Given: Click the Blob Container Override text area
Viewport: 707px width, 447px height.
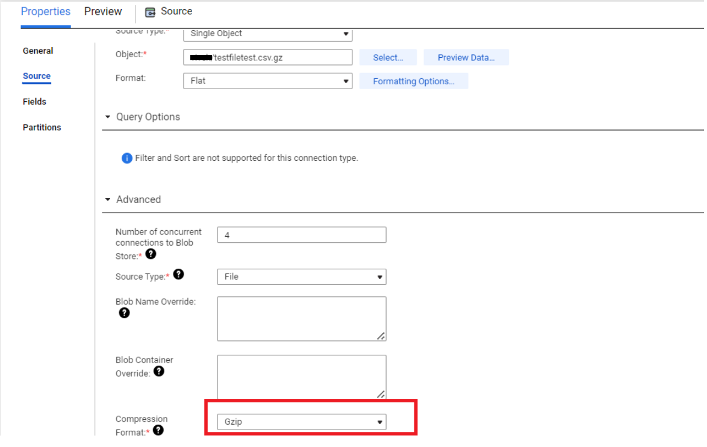Looking at the screenshot, I should 302,377.
